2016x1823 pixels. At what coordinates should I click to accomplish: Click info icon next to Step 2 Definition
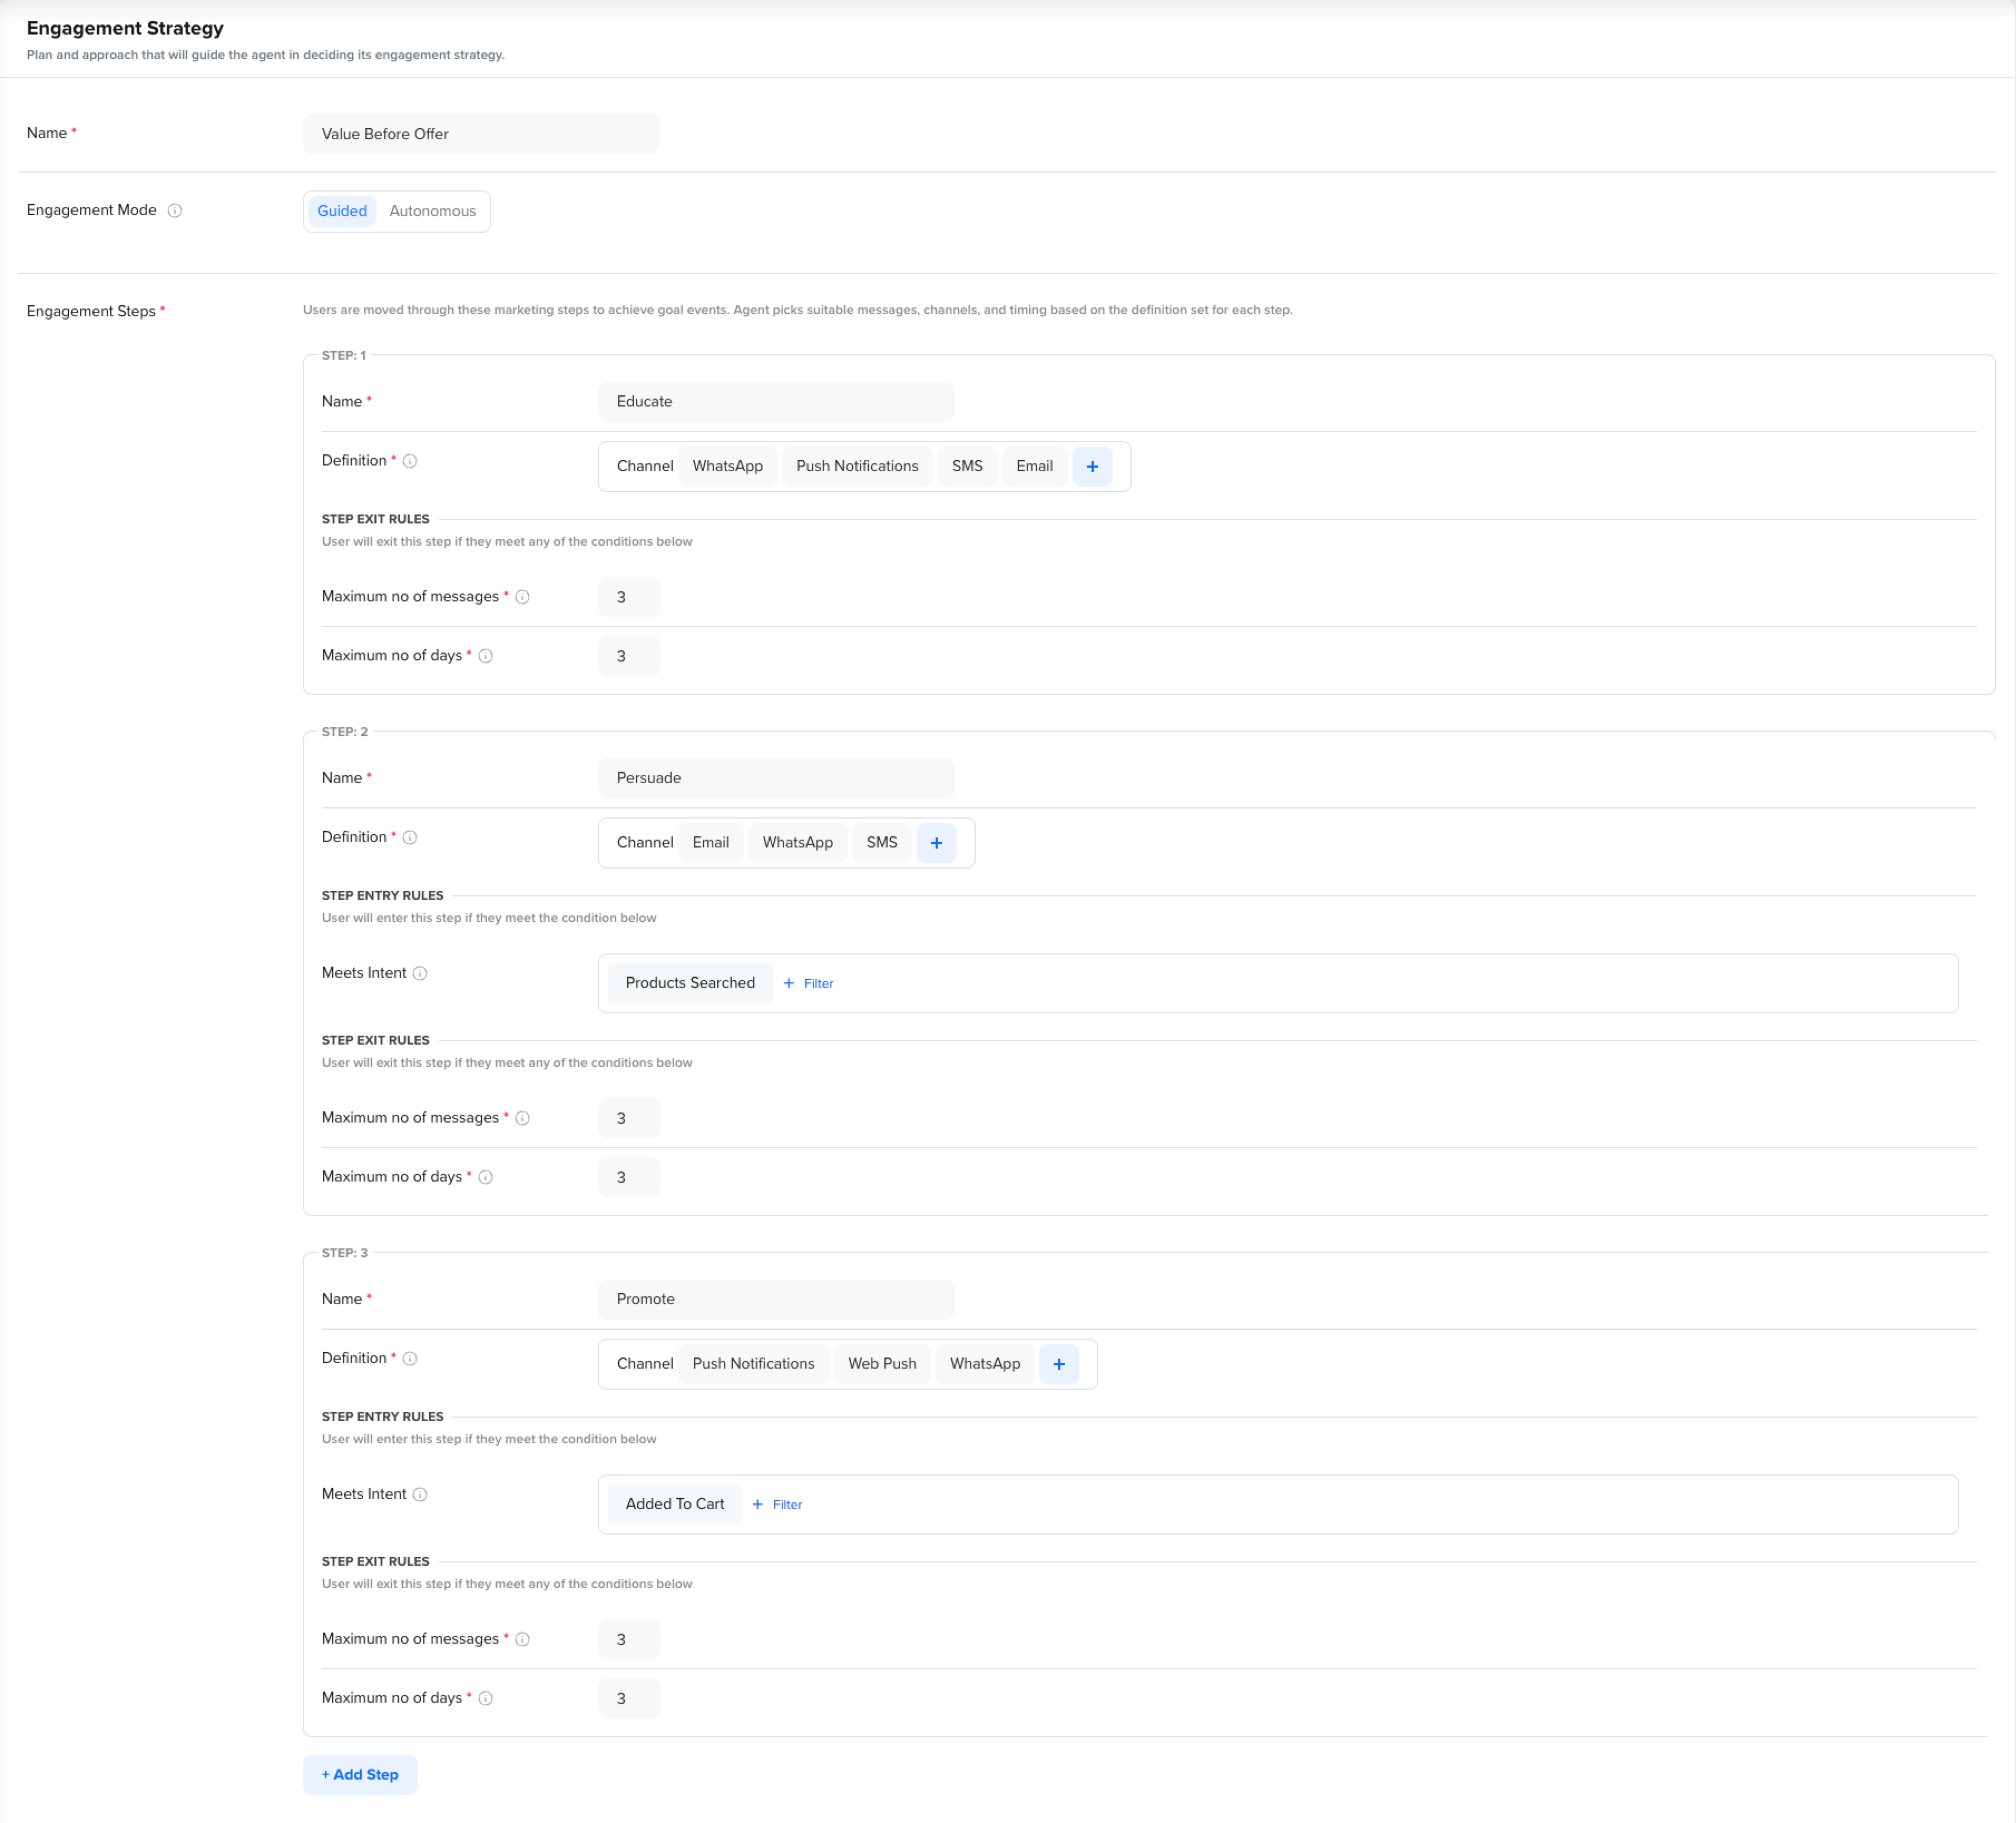(410, 837)
